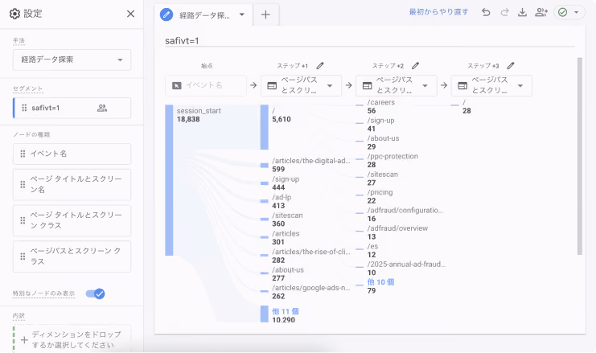Select the safivt=1 segment chip

coord(72,108)
